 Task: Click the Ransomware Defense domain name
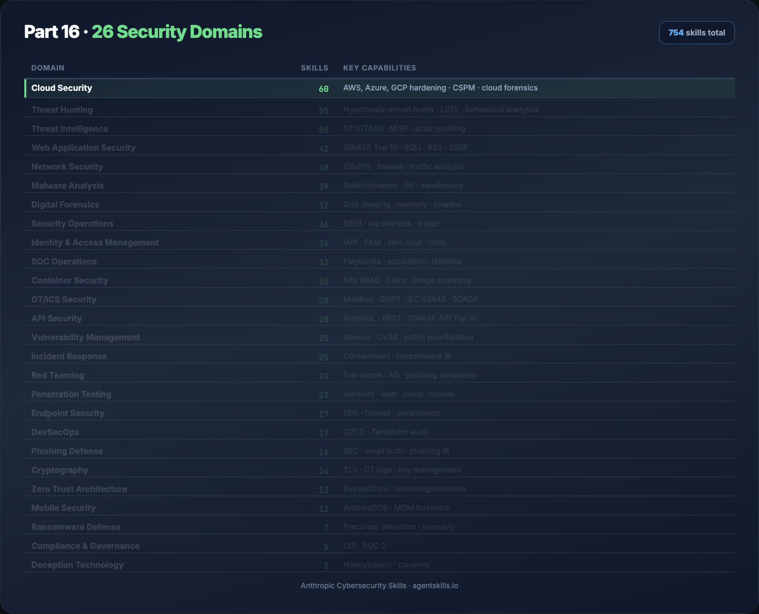pos(76,527)
